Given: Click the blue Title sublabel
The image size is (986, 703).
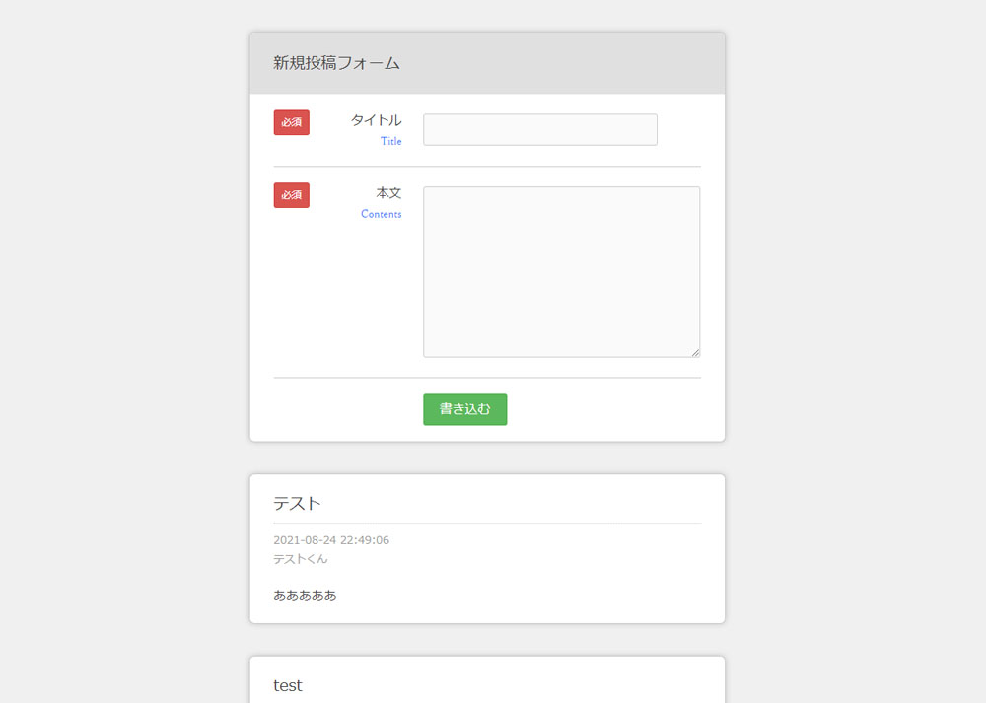Looking at the screenshot, I should 391,141.
